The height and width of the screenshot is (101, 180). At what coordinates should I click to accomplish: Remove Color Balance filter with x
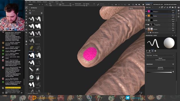point(174,33)
